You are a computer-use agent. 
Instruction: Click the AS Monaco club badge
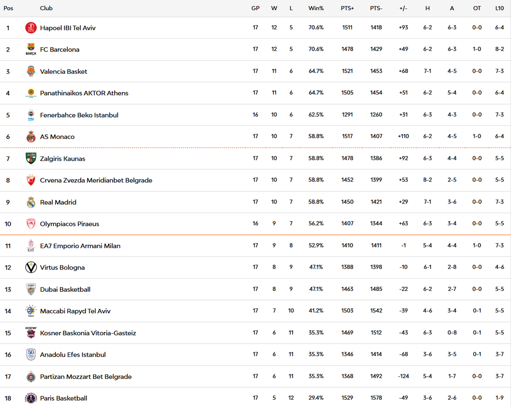point(31,137)
